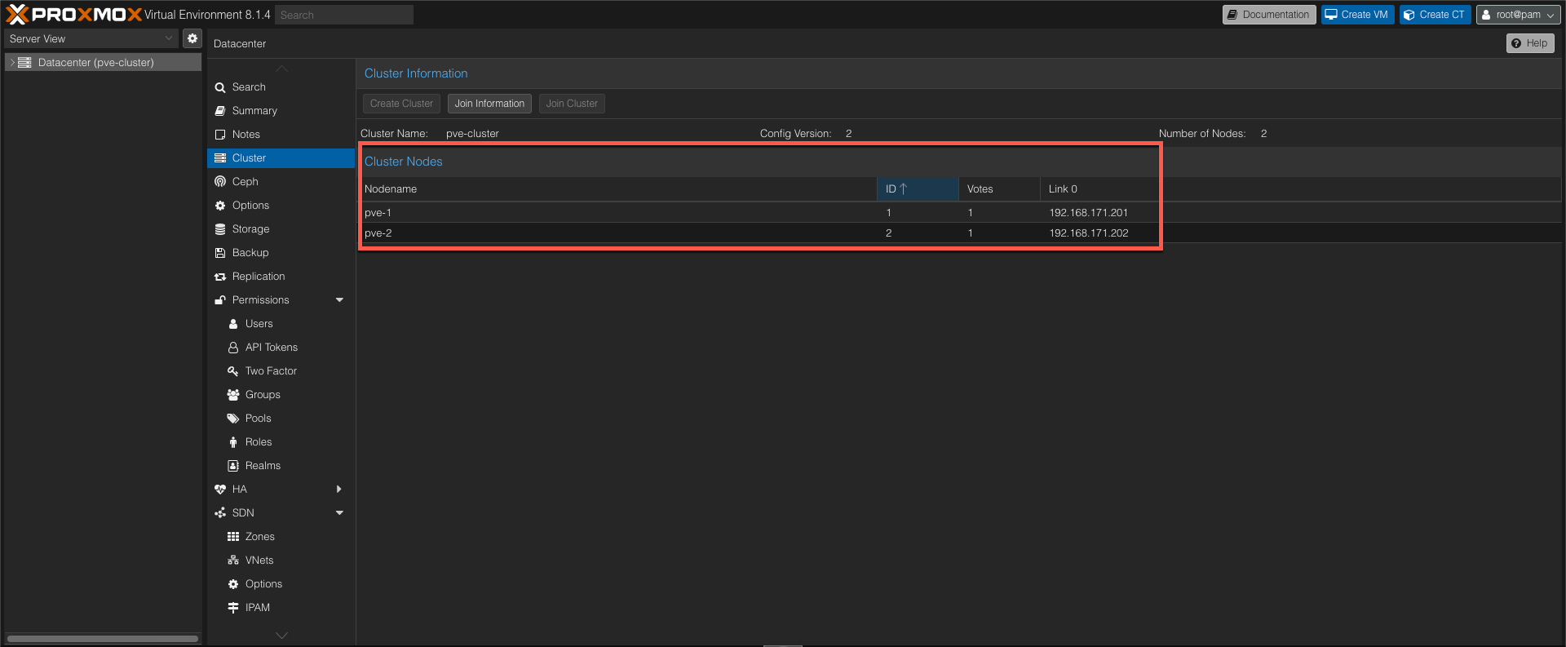
Task: Click the Ceph icon
Action: tap(220, 182)
